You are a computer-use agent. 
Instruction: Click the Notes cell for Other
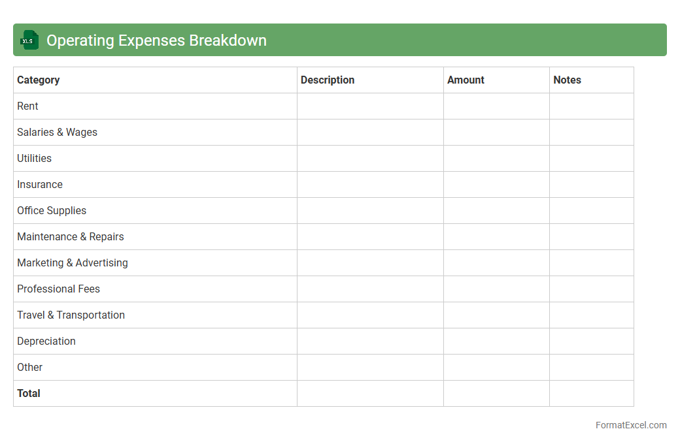(x=591, y=368)
